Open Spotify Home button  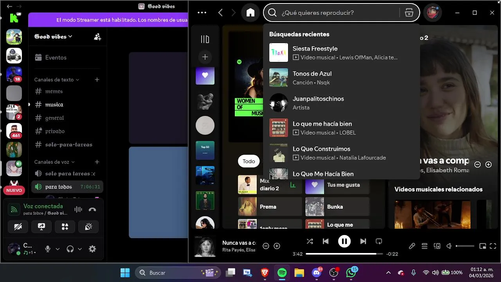tap(250, 13)
